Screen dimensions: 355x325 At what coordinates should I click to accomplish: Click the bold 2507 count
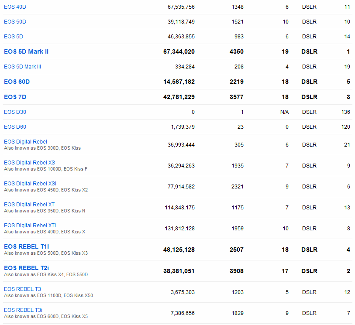click(237, 250)
